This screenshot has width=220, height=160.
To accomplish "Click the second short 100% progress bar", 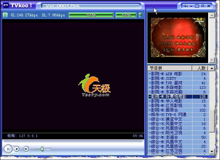I will 126,15.
